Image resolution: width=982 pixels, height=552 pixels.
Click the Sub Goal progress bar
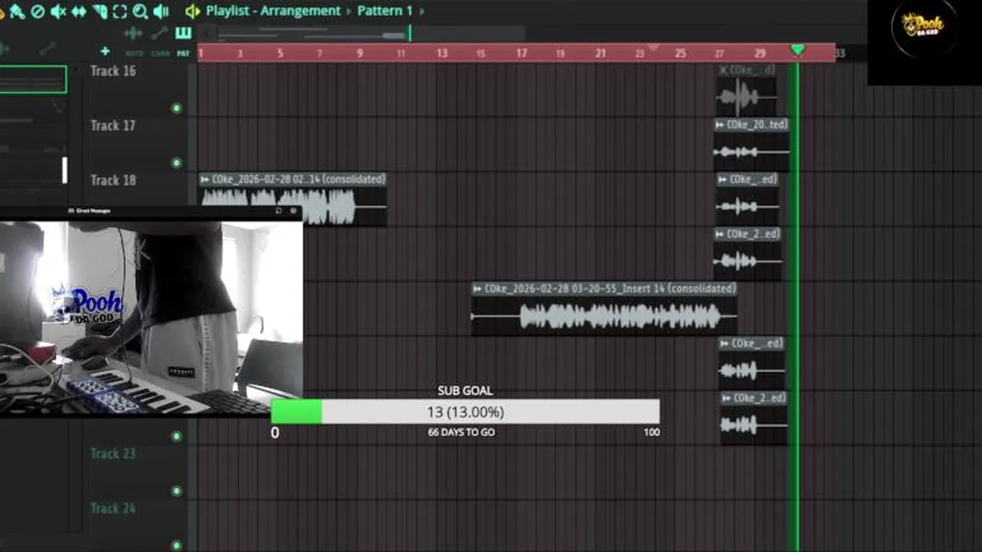pyautogui.click(x=465, y=412)
